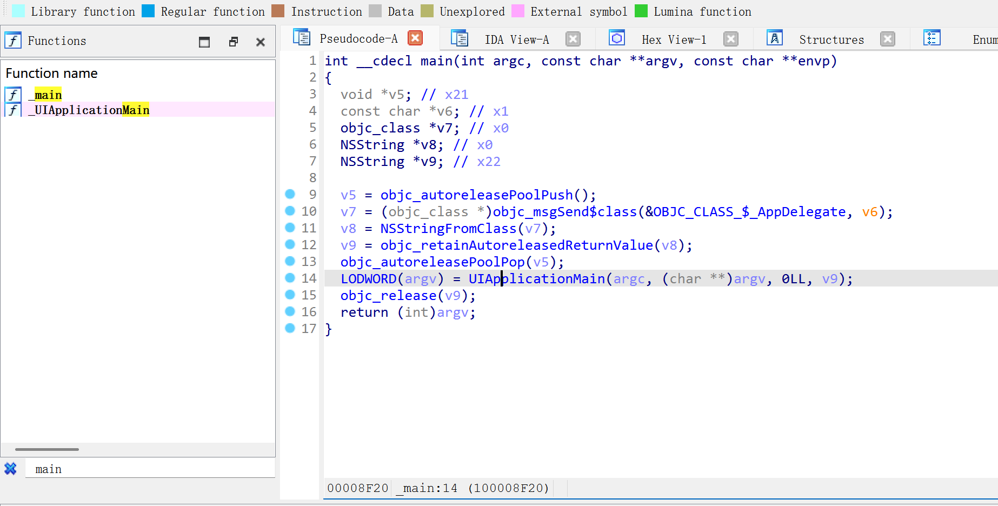
Task: Undock the Functions panel window
Action: coord(233,42)
